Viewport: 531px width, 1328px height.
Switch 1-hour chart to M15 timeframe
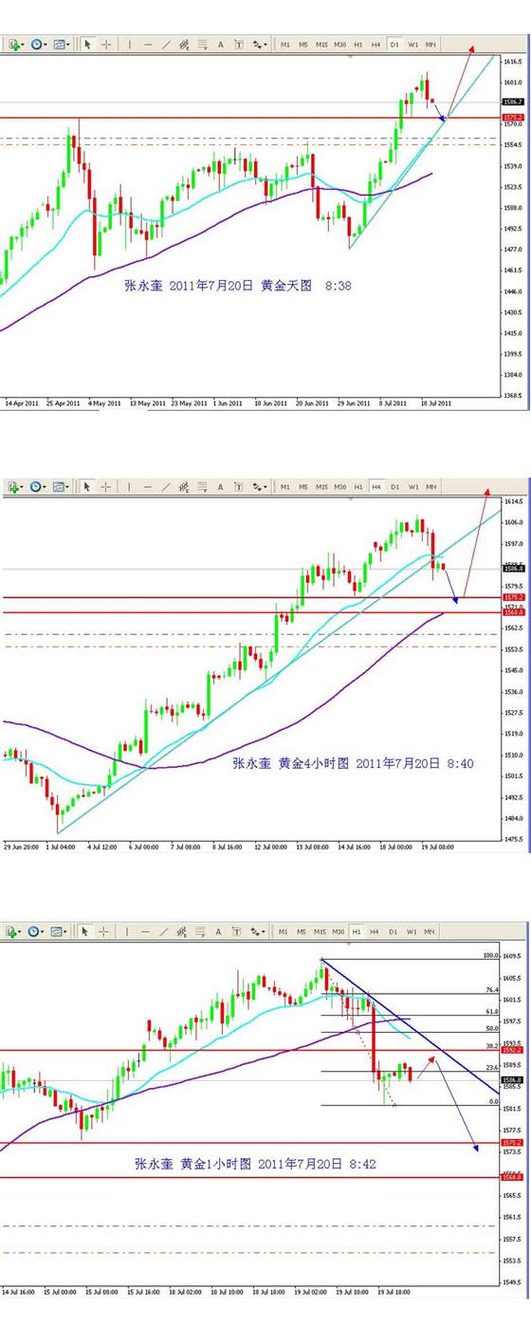point(321,931)
